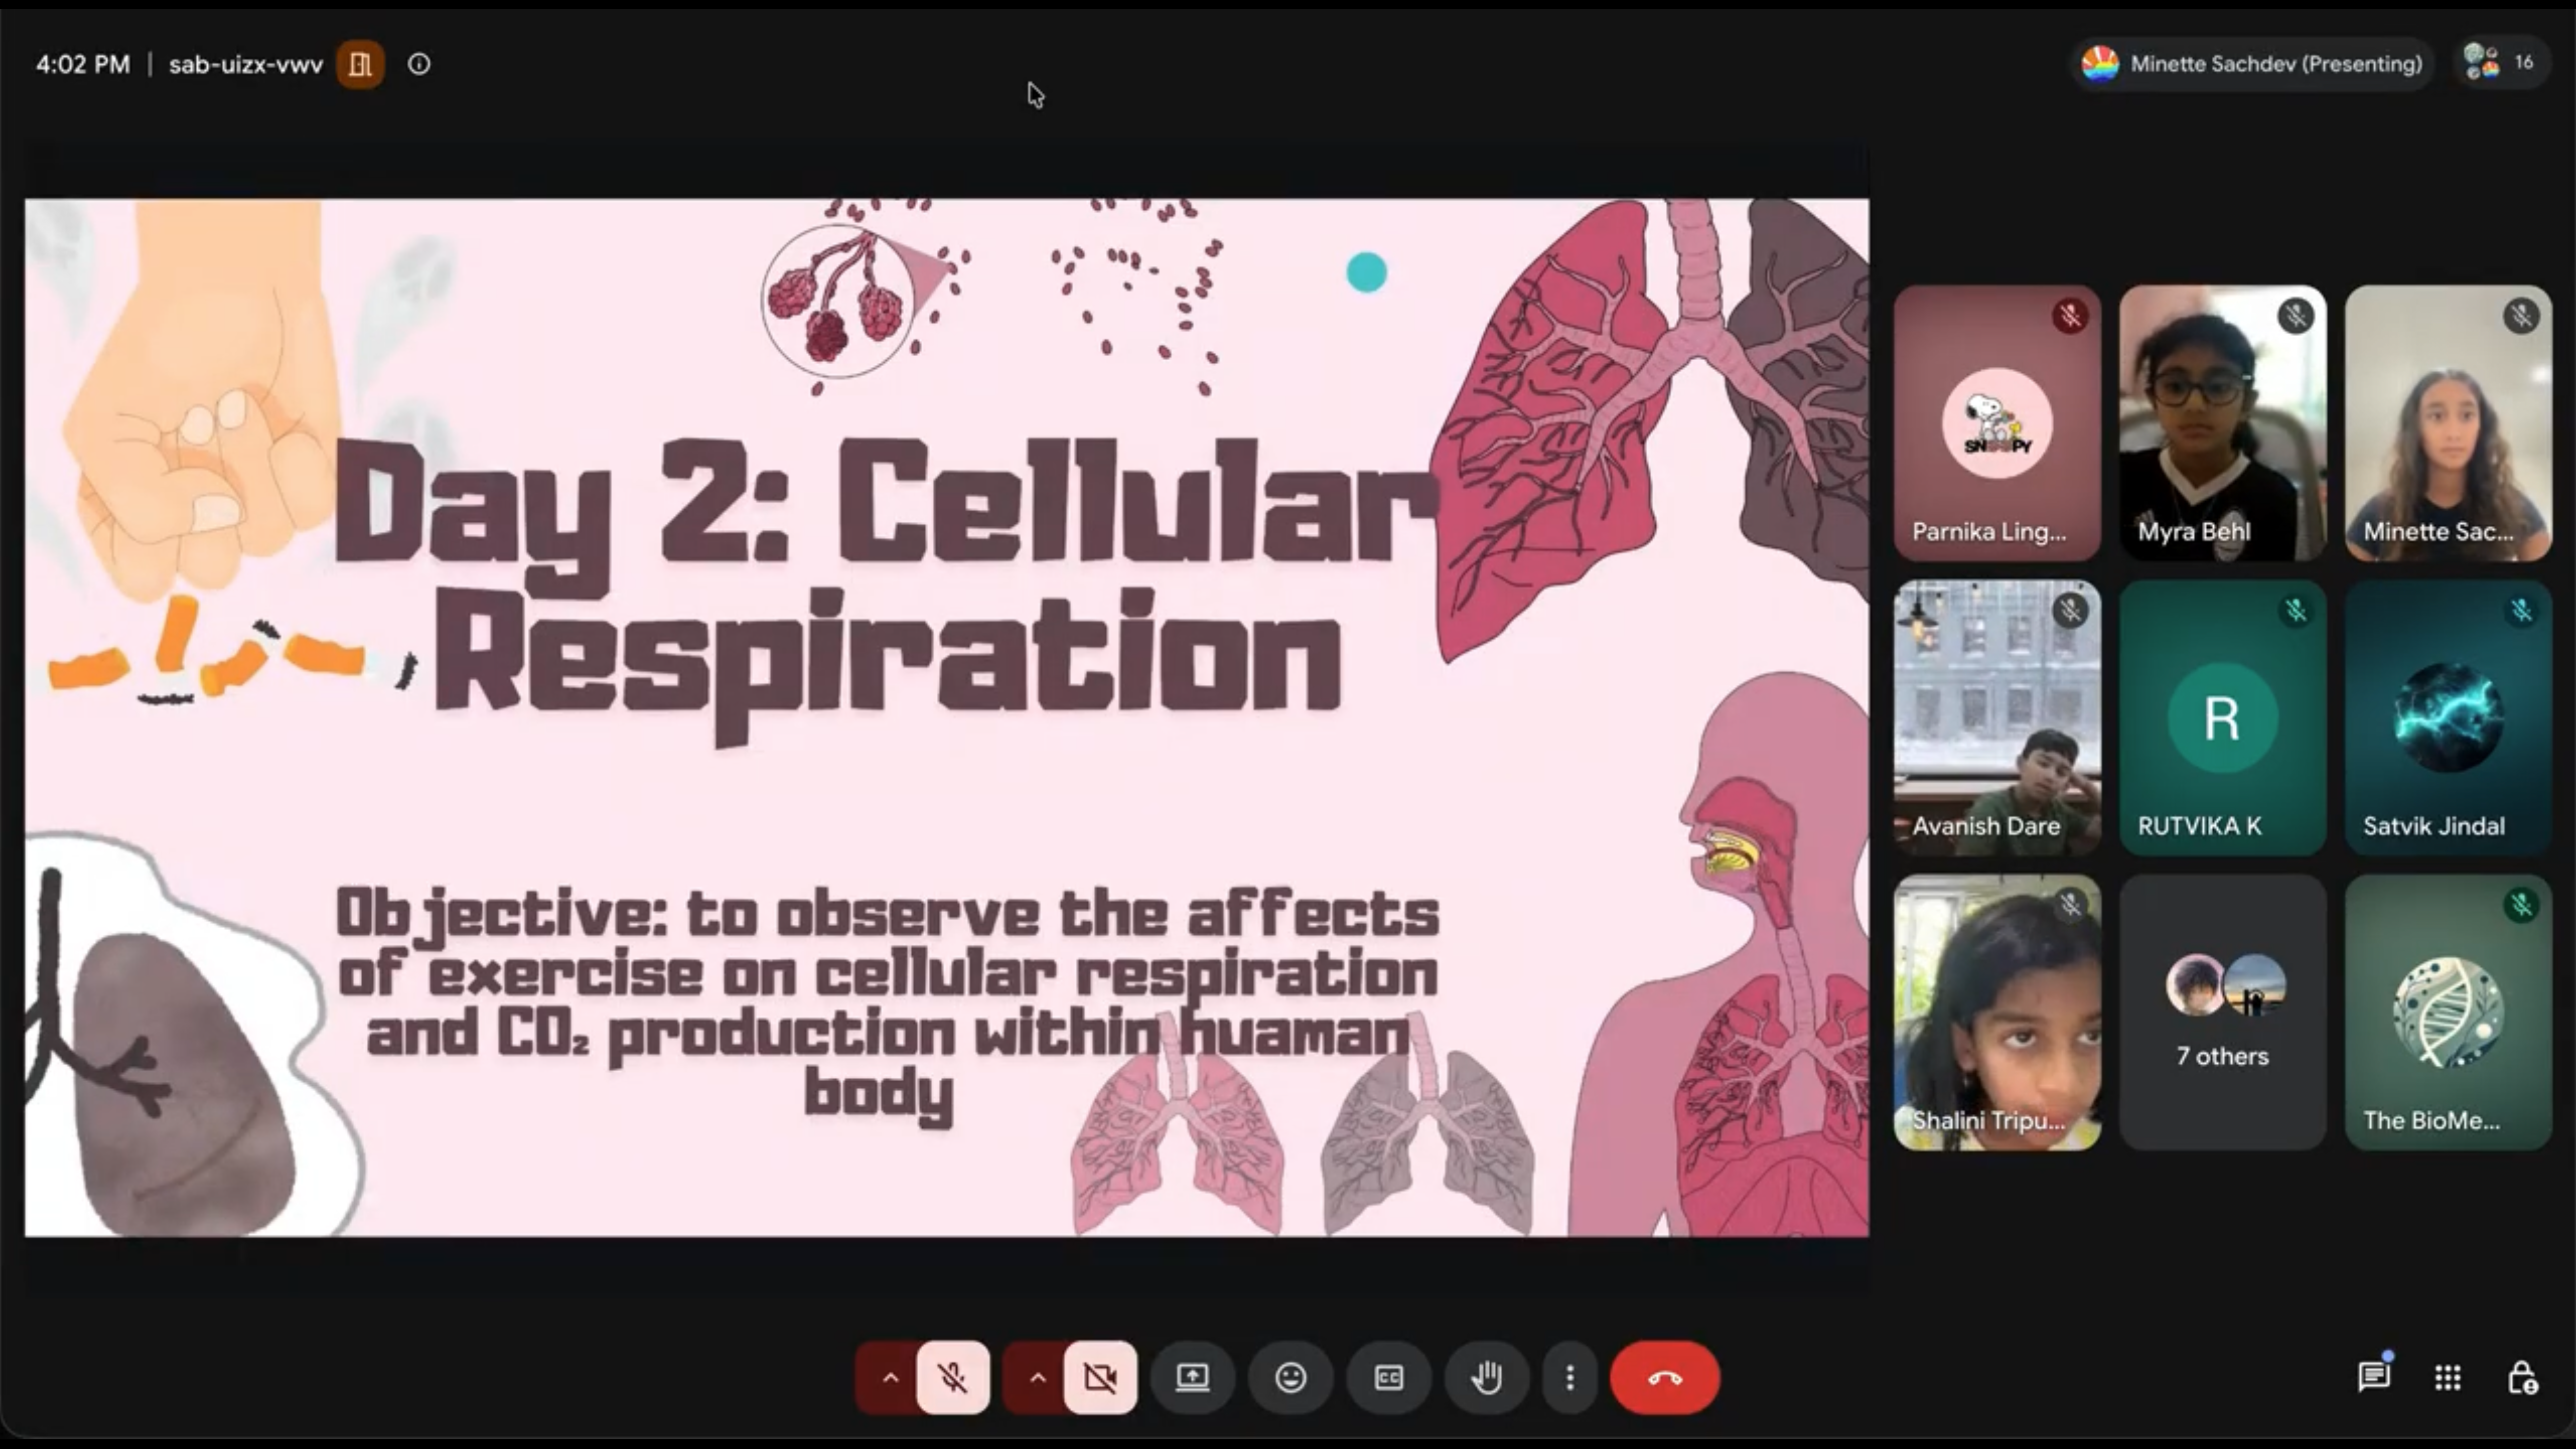Click muted mic icon on The BioMe tile
Viewport: 2576px width, 1449px height.
tap(2521, 905)
